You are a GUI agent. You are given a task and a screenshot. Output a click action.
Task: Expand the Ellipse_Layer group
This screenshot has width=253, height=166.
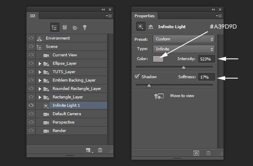click(x=40, y=64)
